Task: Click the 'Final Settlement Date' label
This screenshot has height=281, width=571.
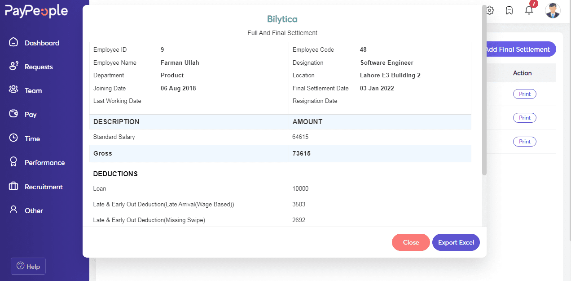Action: click(321, 88)
